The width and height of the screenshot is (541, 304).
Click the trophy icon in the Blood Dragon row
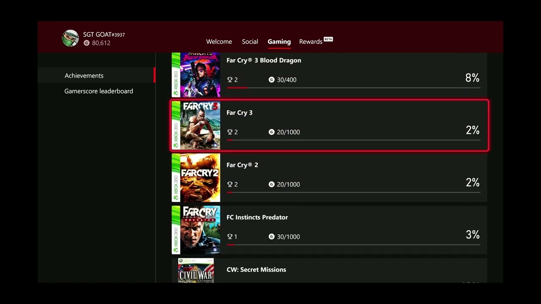point(230,79)
